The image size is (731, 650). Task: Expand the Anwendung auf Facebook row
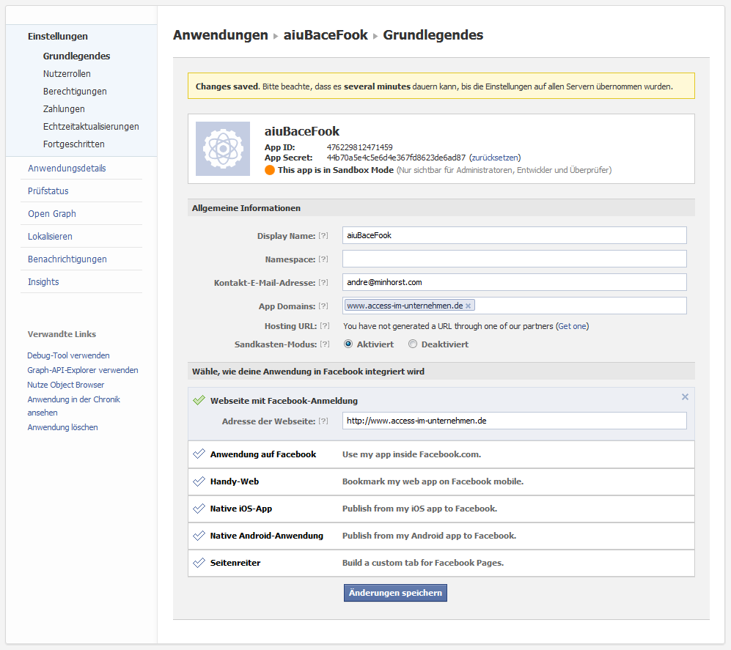[441, 454]
